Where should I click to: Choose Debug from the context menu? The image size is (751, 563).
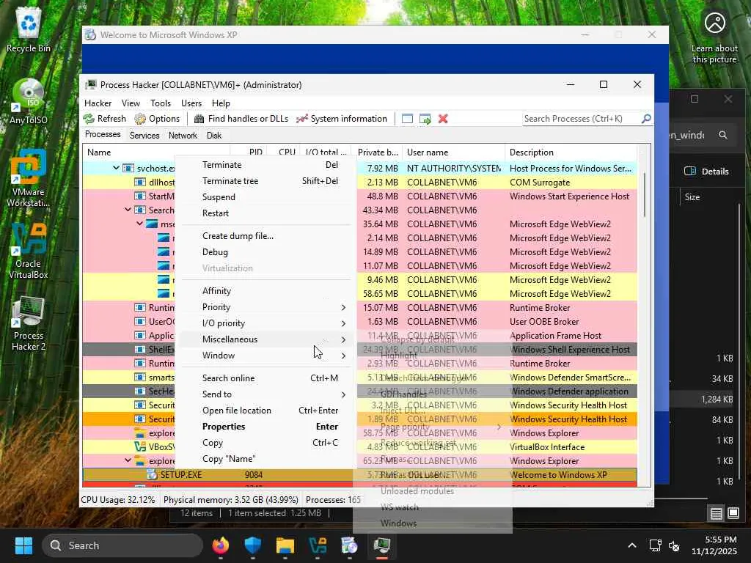pos(265,252)
